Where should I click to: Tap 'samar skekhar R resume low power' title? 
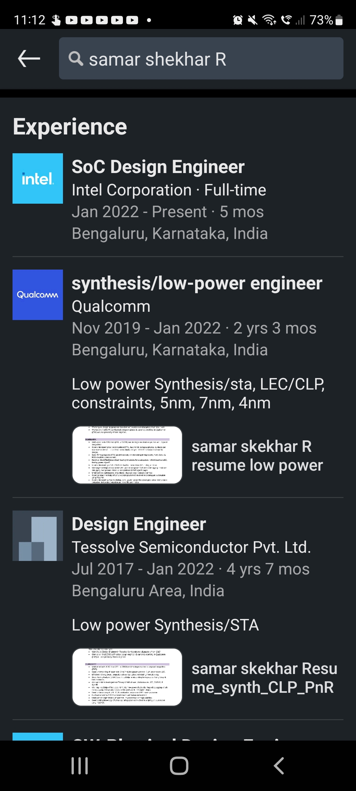tap(257, 456)
